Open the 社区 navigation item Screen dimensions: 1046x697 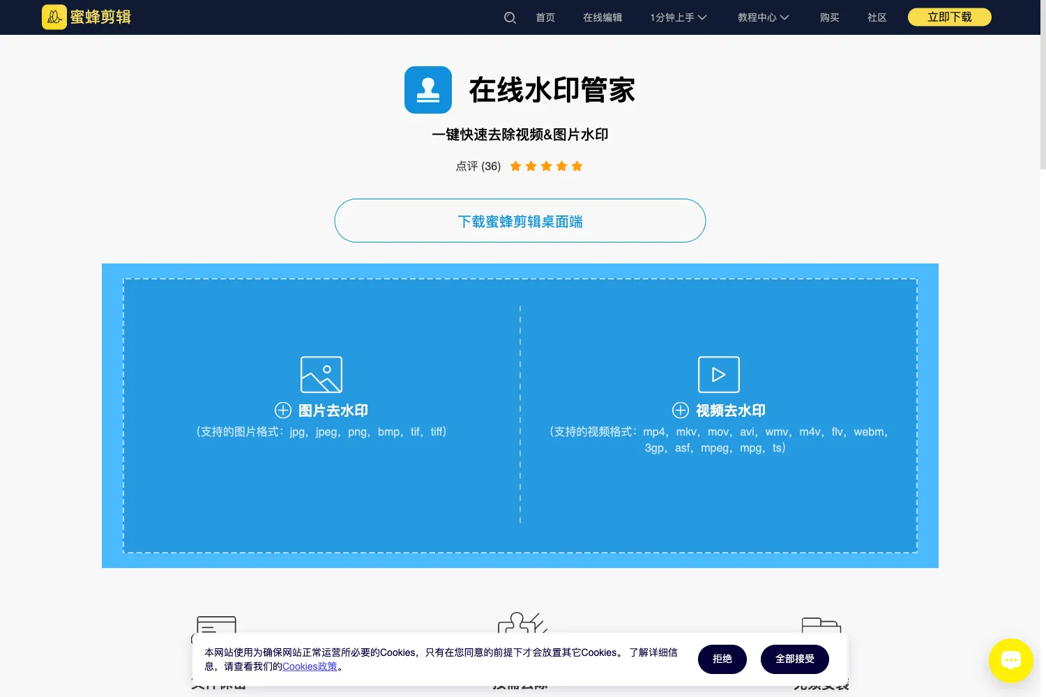(877, 17)
